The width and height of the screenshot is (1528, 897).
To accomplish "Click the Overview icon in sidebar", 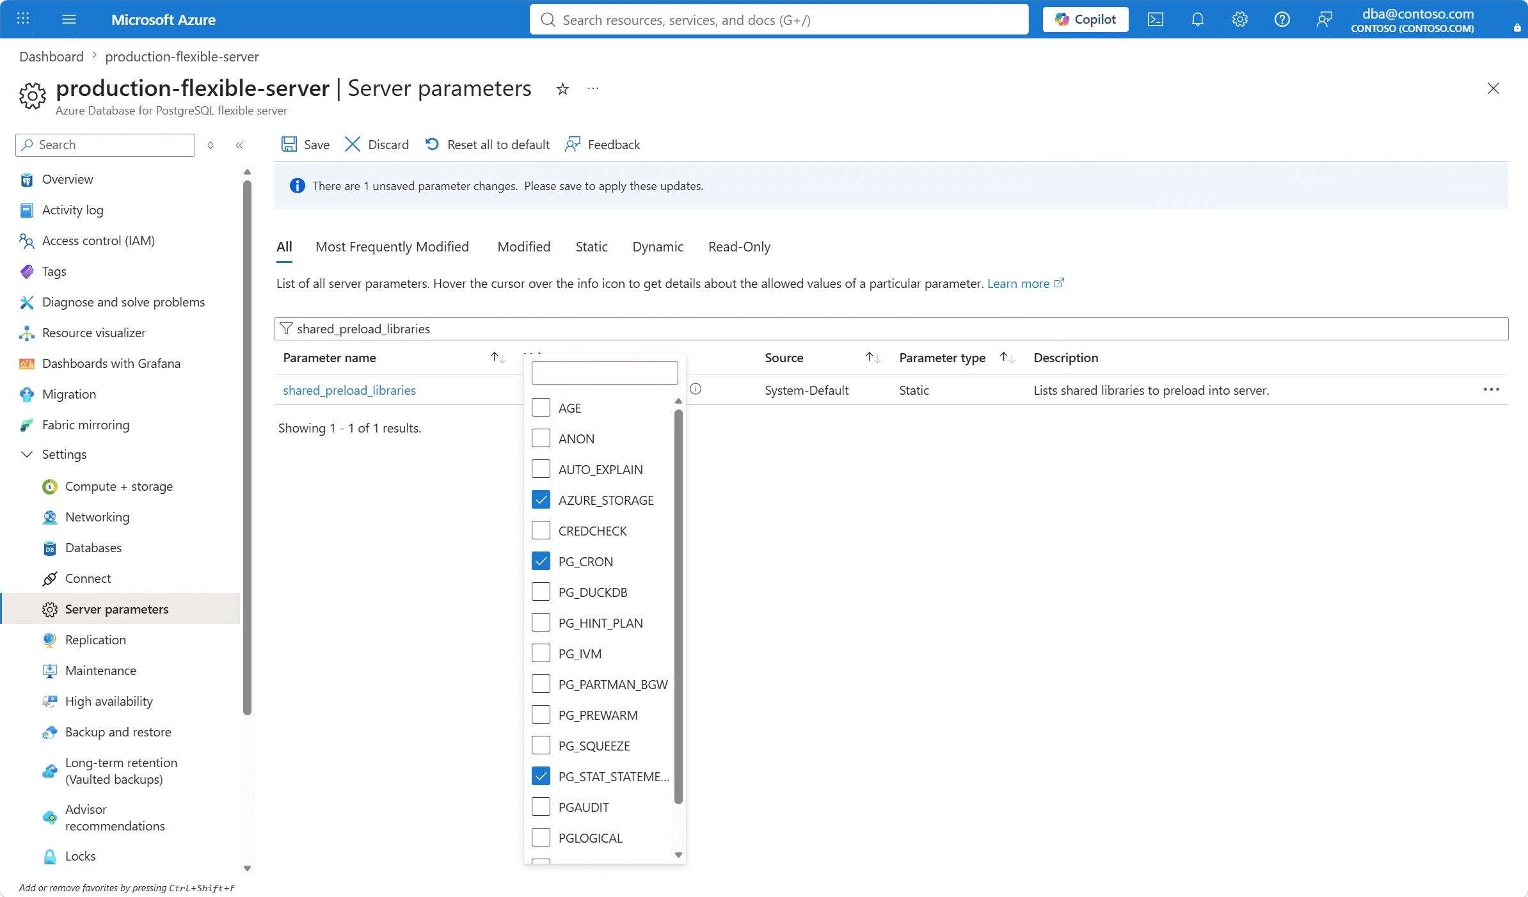I will [27, 180].
